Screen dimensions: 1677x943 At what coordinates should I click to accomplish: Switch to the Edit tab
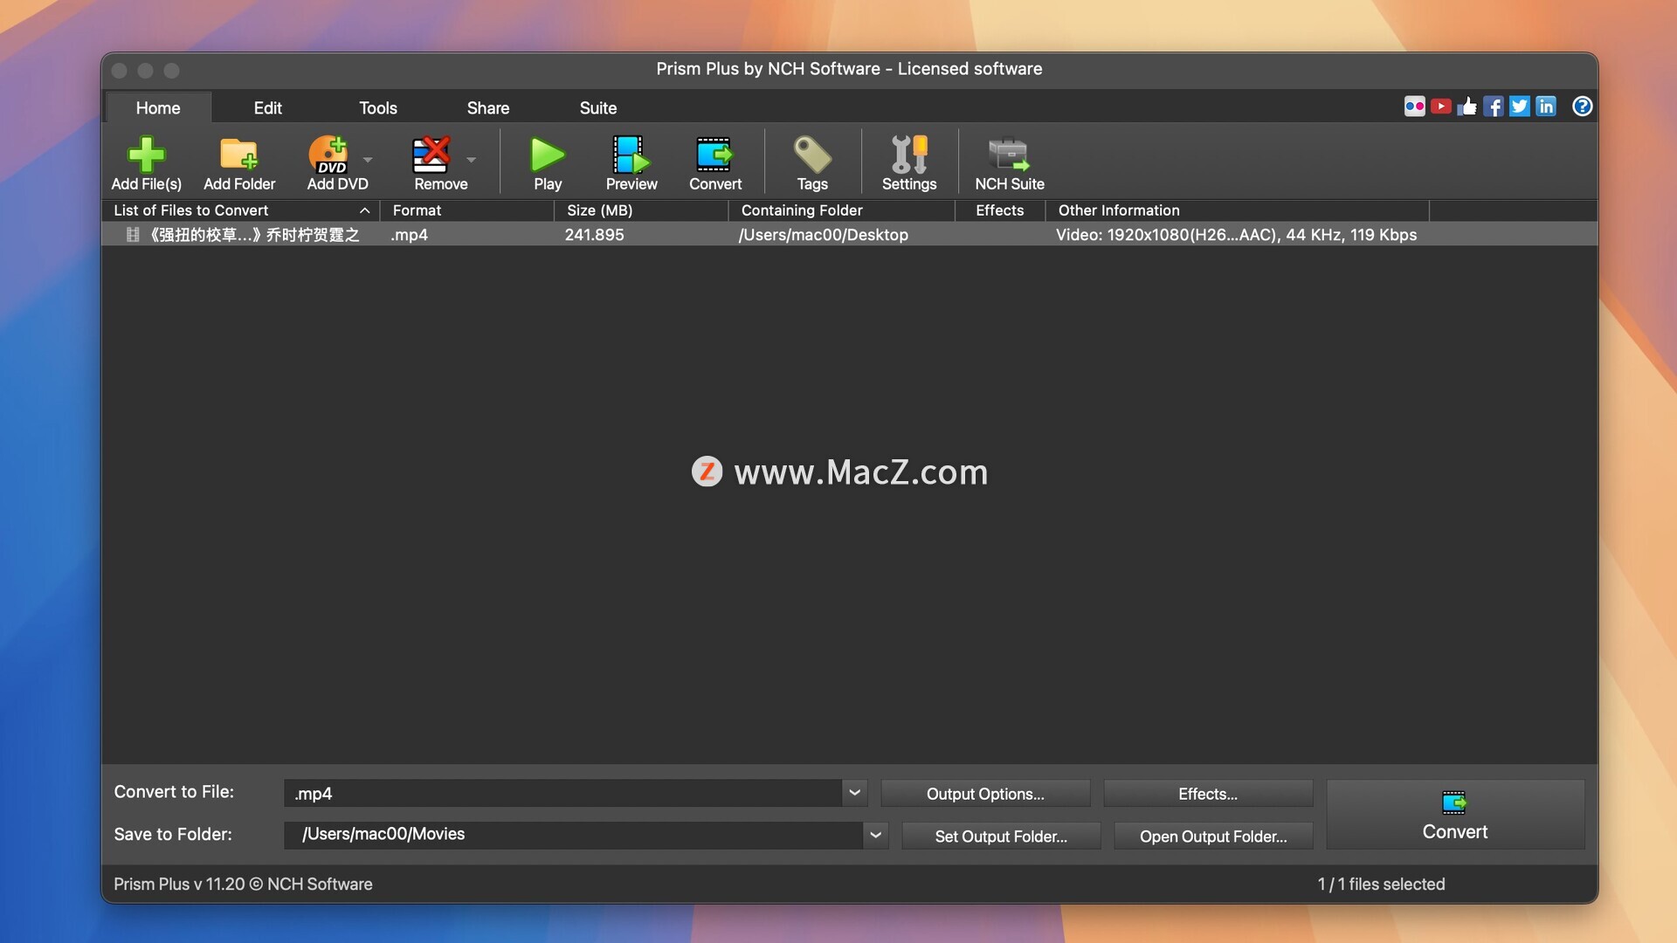267,107
